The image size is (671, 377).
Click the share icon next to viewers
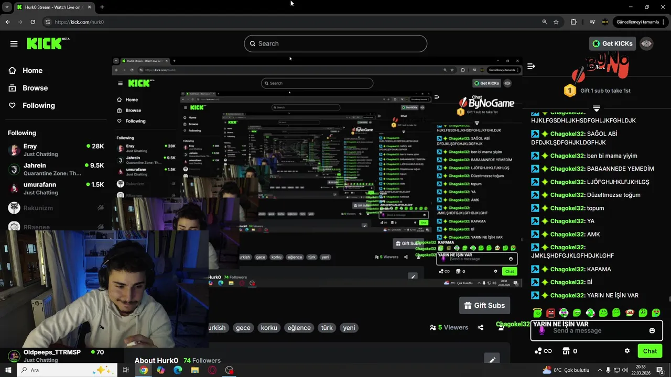click(x=481, y=327)
